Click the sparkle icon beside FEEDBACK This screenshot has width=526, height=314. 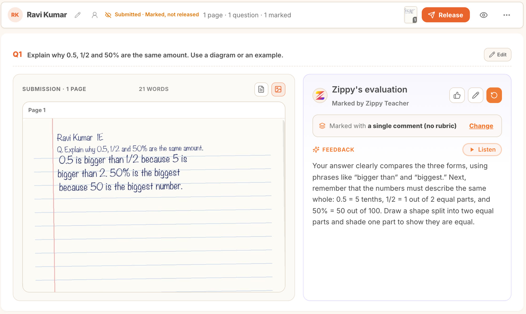pyautogui.click(x=316, y=150)
